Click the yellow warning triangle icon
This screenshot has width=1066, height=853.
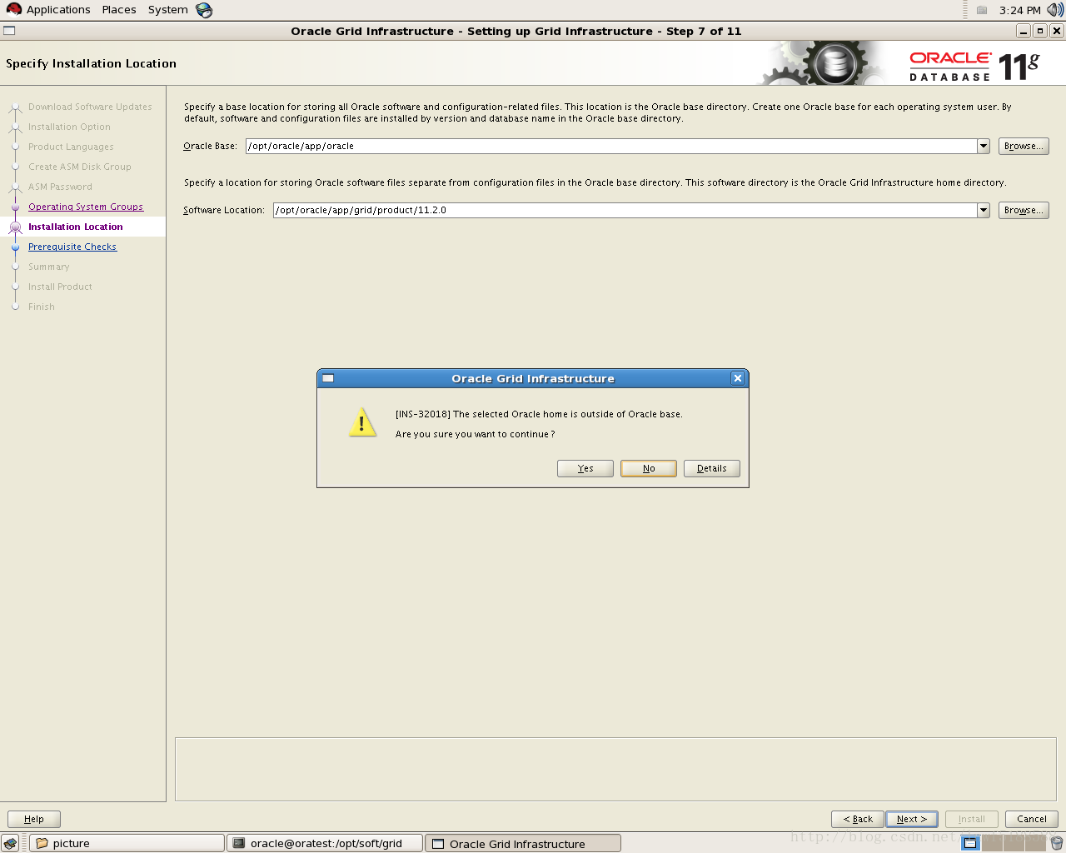click(x=362, y=422)
